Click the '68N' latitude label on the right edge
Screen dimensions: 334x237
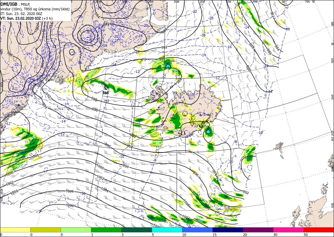[332, 23]
